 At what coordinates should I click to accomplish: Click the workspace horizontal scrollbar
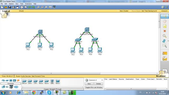point(51,73)
